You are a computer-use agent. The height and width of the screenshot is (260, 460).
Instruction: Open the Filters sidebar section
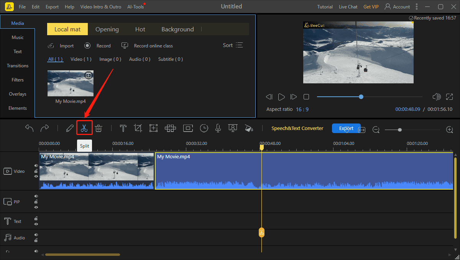coord(18,80)
